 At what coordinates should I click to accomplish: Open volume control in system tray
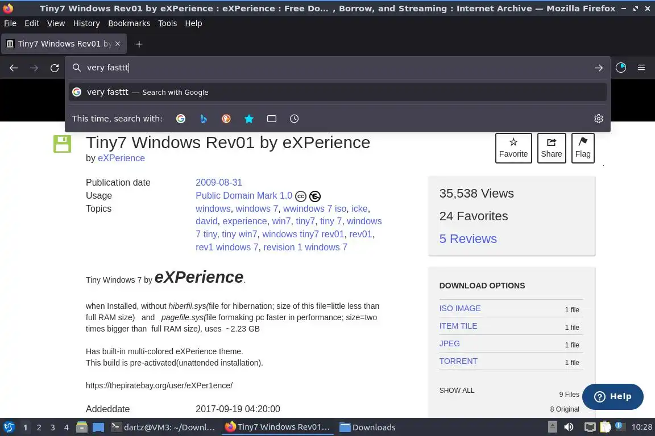[569, 427]
